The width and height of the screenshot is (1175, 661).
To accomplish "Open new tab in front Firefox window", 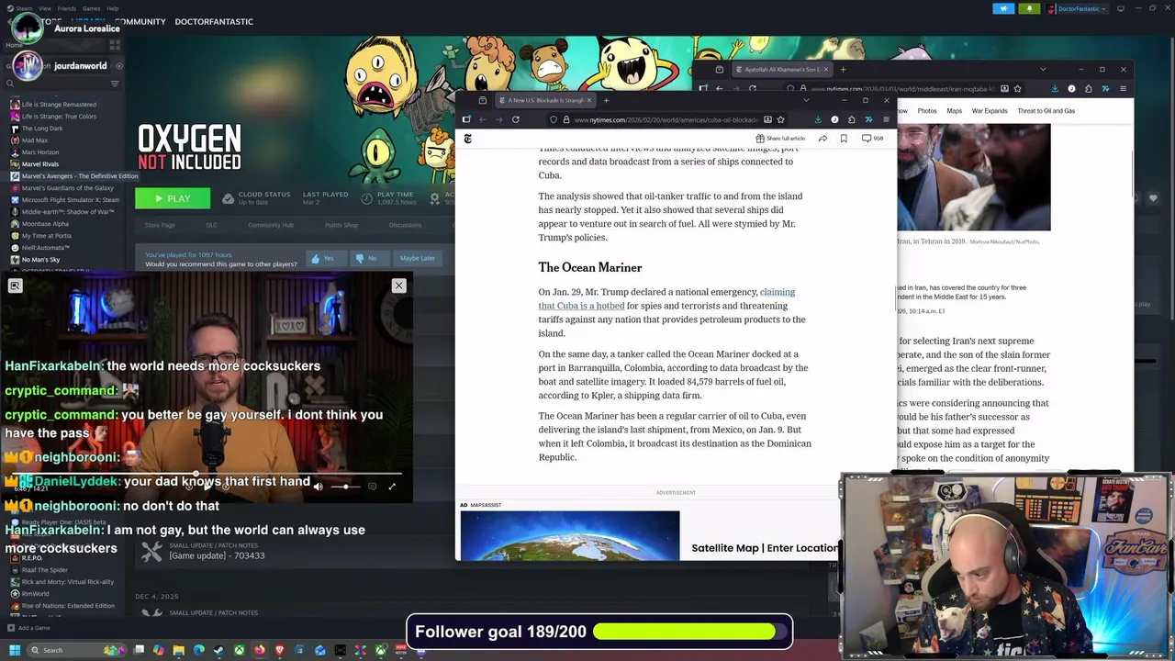I will coord(606,100).
